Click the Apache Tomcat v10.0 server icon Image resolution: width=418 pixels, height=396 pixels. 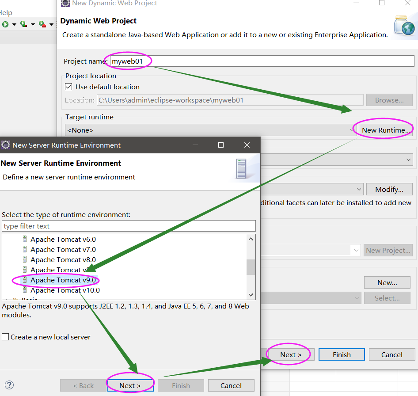(x=25, y=289)
